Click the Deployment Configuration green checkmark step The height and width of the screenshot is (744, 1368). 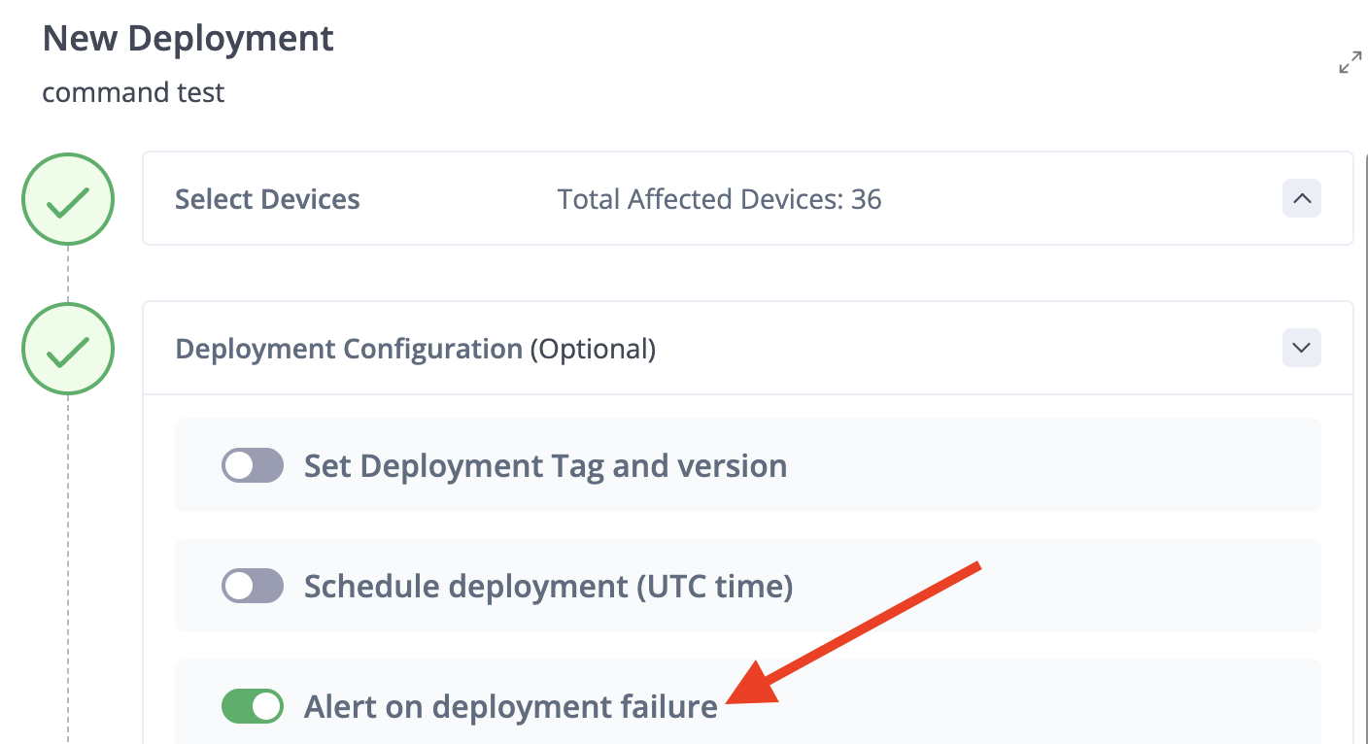[68, 350]
